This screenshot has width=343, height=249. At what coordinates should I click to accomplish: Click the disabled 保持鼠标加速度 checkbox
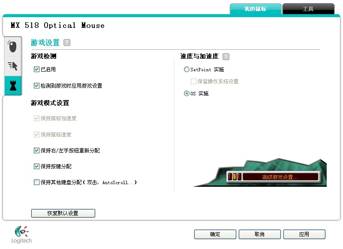pyautogui.click(x=36, y=118)
